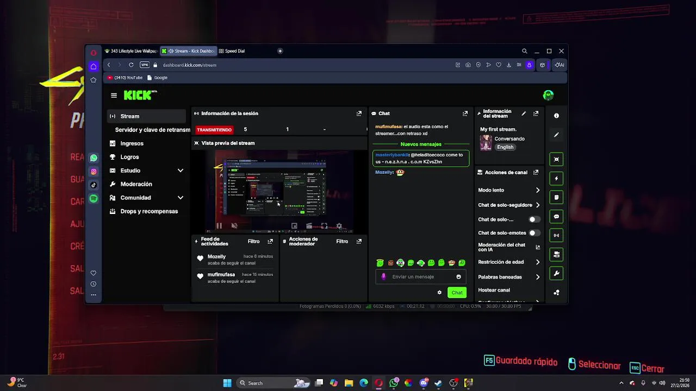Image resolution: width=696 pixels, height=391 pixels.
Task: Open the YouTube bookmark
Action: (x=125, y=78)
